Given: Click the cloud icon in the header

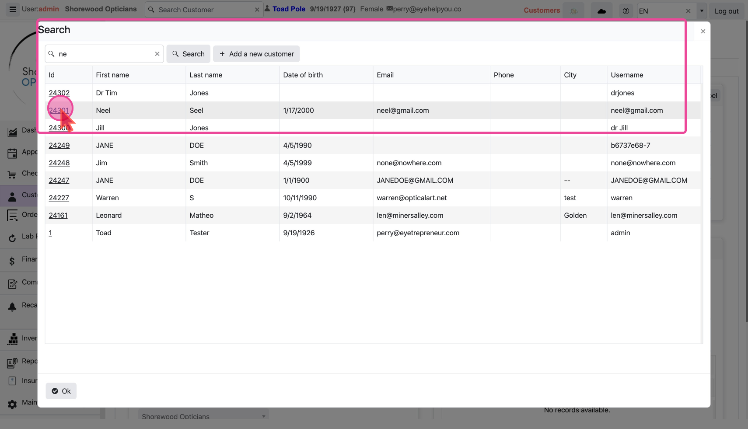Looking at the screenshot, I should (601, 11).
